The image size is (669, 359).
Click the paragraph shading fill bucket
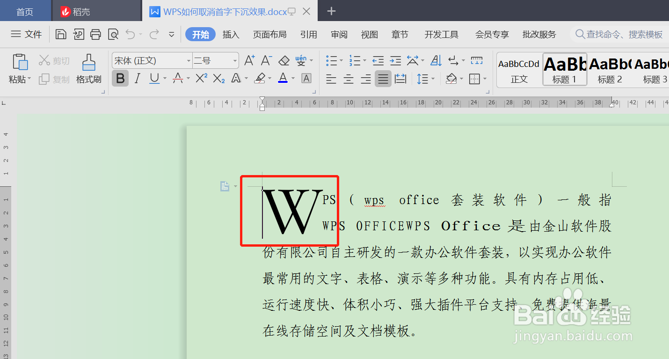point(451,79)
